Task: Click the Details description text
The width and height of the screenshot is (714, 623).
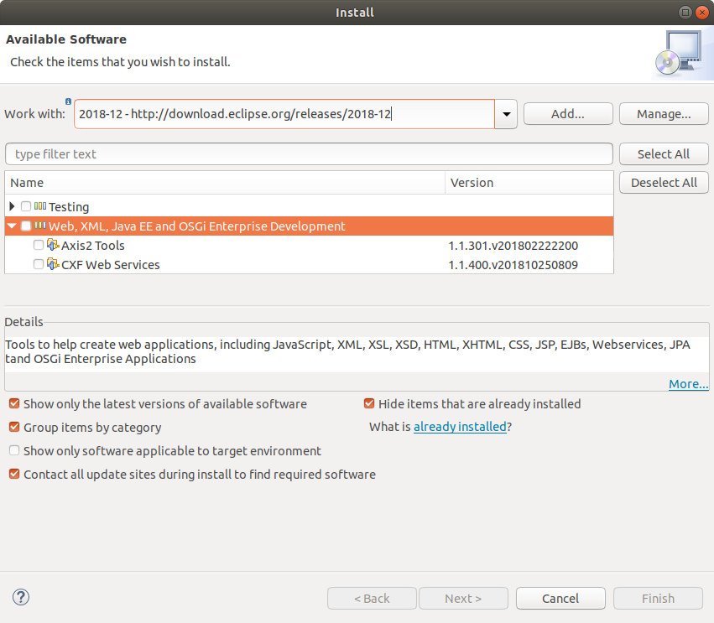Action: coord(347,351)
